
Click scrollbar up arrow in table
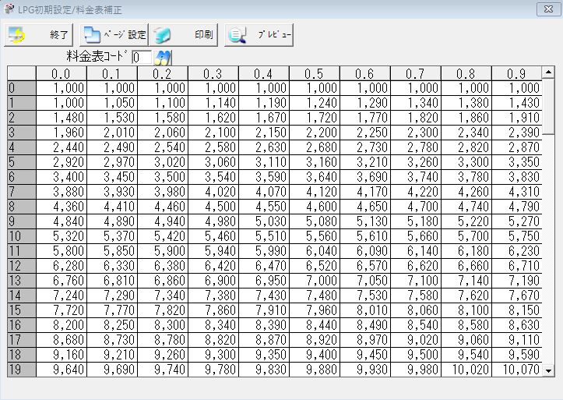[548, 73]
